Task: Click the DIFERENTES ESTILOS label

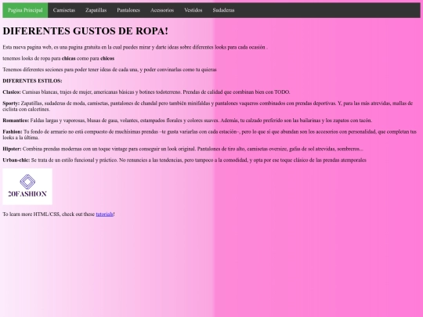Action: click(32, 81)
